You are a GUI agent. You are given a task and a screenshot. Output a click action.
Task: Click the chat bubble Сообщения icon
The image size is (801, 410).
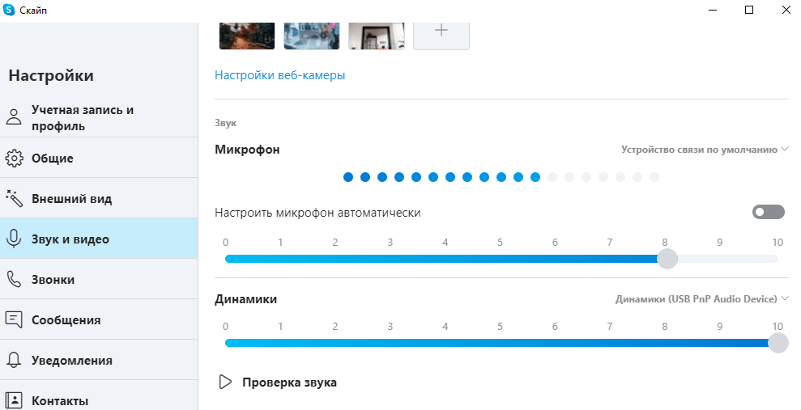[x=14, y=319]
